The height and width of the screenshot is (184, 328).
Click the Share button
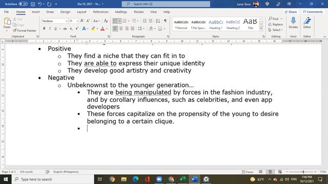(x=291, y=12)
